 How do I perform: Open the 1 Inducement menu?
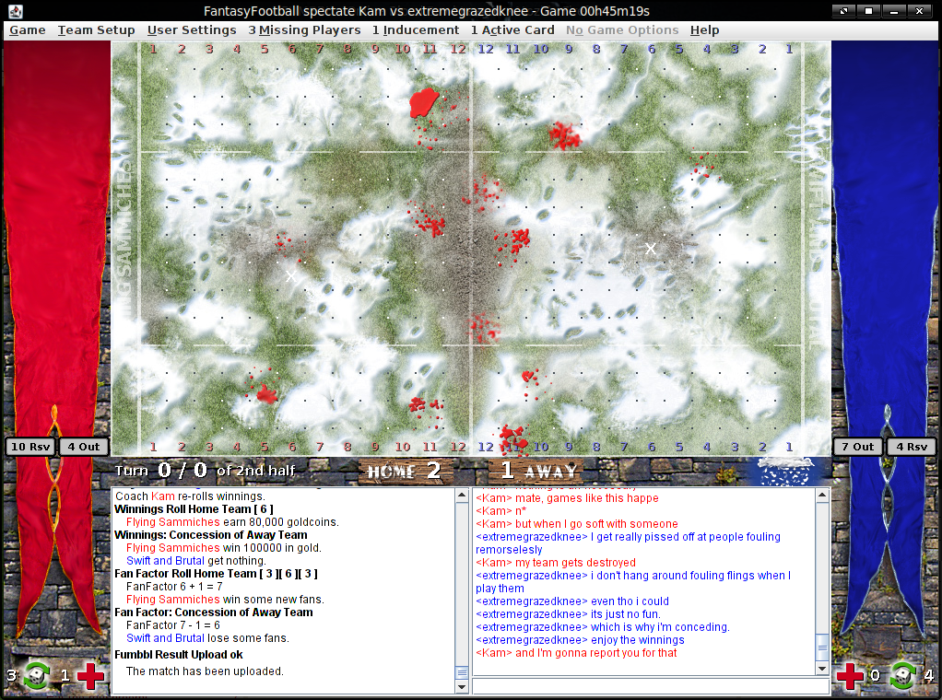tap(416, 30)
